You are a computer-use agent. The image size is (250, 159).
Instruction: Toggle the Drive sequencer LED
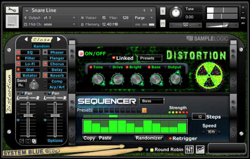coord(110,67)
